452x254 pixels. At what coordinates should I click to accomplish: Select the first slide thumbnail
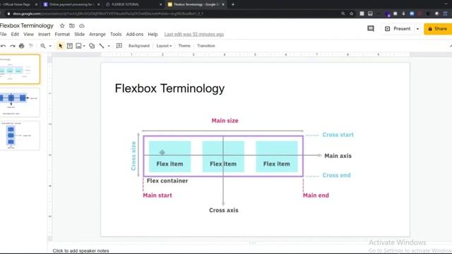click(x=20, y=69)
